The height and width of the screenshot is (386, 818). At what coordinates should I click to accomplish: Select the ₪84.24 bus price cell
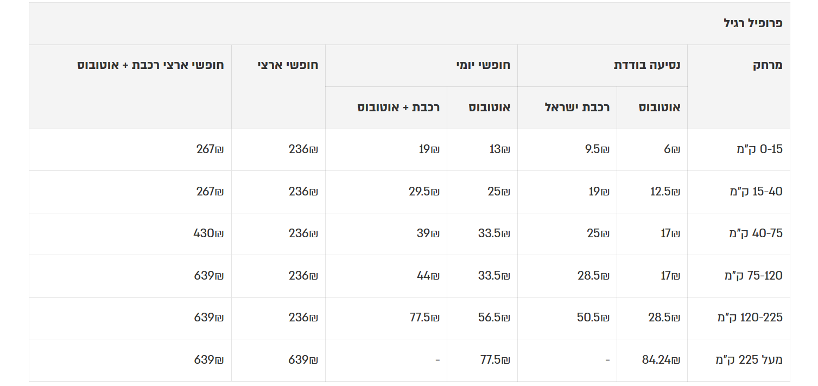661,359
